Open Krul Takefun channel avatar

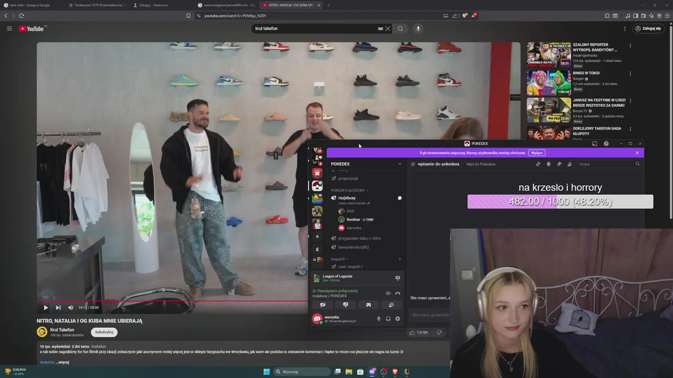click(x=42, y=332)
